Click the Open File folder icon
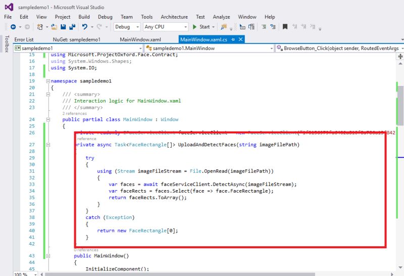 coord(54,27)
